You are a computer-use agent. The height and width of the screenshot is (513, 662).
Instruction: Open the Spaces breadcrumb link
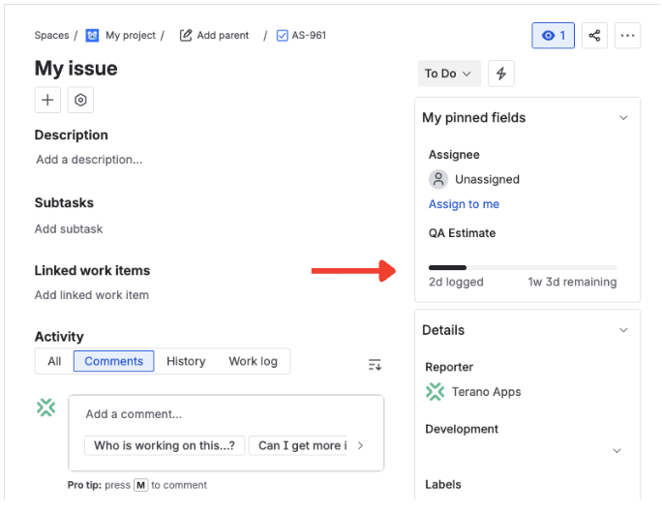coord(51,36)
